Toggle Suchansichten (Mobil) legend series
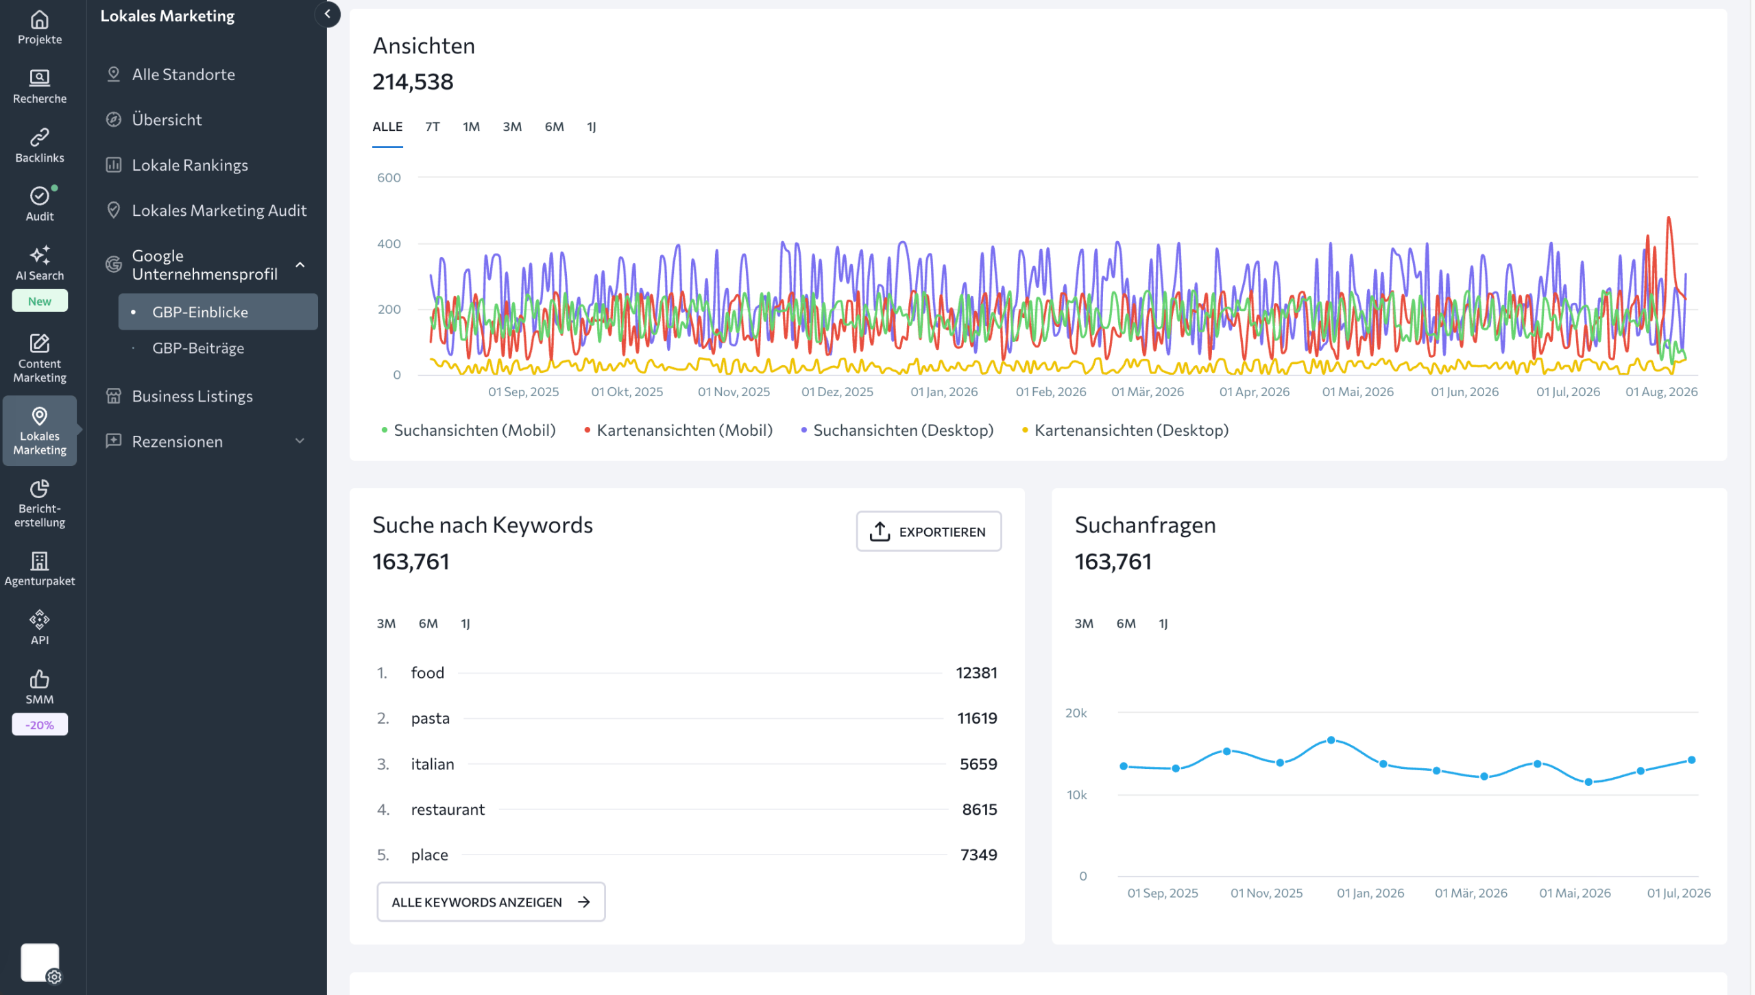Screen dimensions: 1755x995 pyautogui.click(x=468, y=430)
